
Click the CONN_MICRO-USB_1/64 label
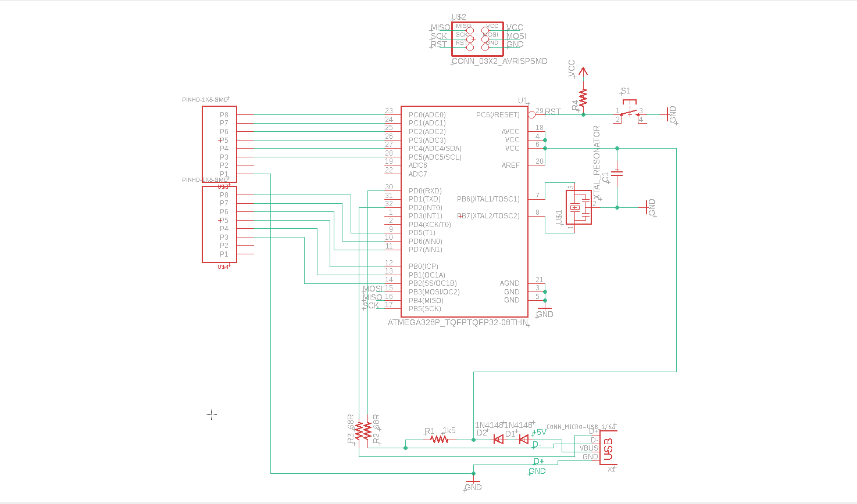(580, 427)
